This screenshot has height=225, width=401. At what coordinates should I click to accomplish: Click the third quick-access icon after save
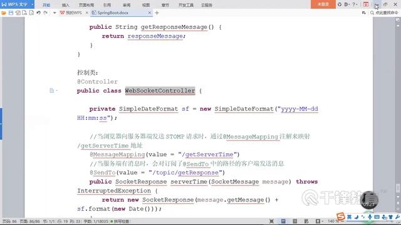(x=18, y=12)
